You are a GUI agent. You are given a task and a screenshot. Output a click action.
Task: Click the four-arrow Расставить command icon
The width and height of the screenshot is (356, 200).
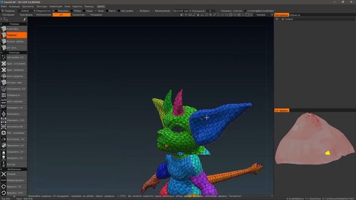(3, 114)
